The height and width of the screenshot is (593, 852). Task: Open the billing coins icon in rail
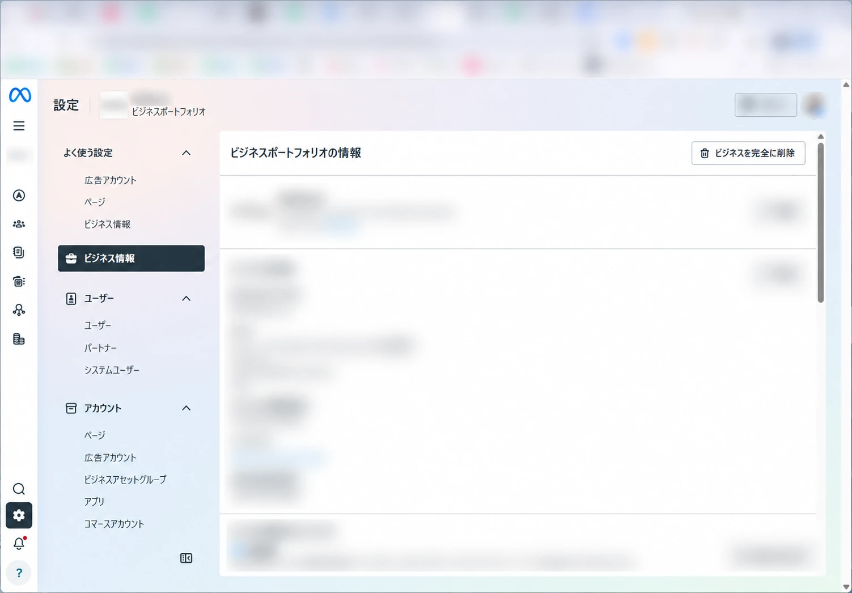click(19, 339)
